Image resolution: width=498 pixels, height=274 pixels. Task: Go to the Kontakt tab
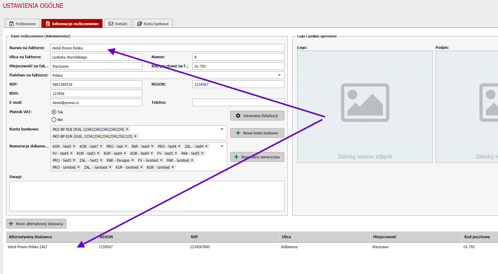pos(118,24)
